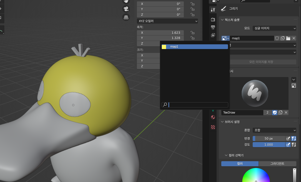Toggle lock for scale X 1.623
Screen dimensions: 301x182
(x=192, y=33)
